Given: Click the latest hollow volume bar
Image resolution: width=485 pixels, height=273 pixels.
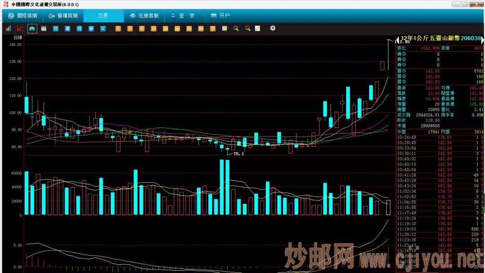Looking at the screenshot, I should tap(388, 207).
